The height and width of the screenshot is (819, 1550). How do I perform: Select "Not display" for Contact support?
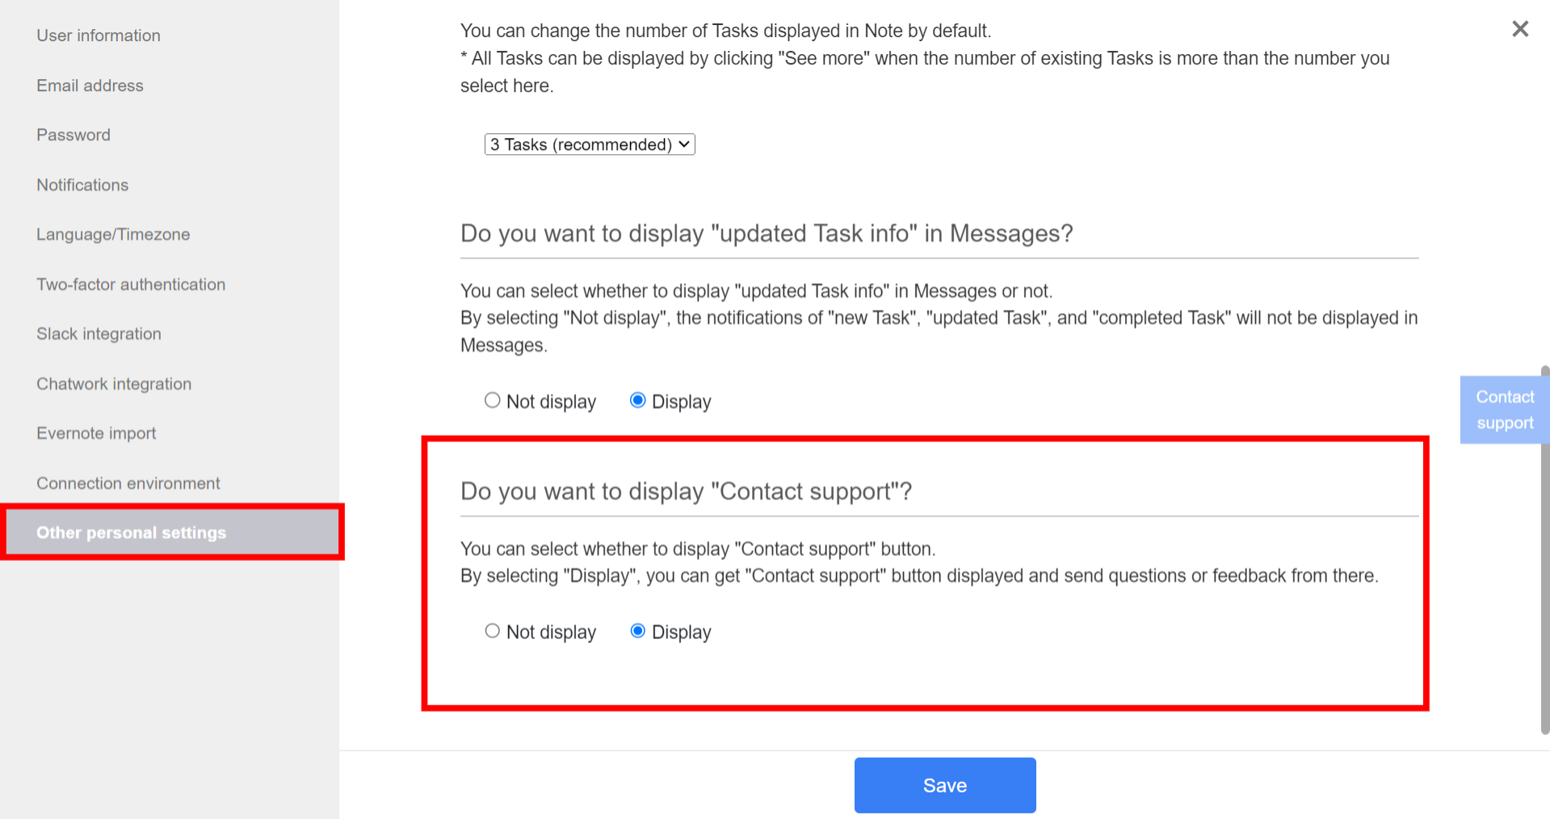[493, 631]
